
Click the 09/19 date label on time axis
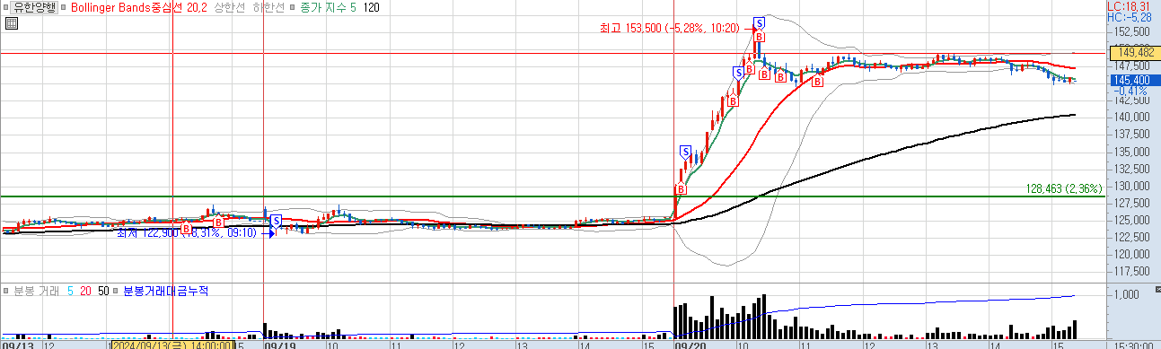280,345
